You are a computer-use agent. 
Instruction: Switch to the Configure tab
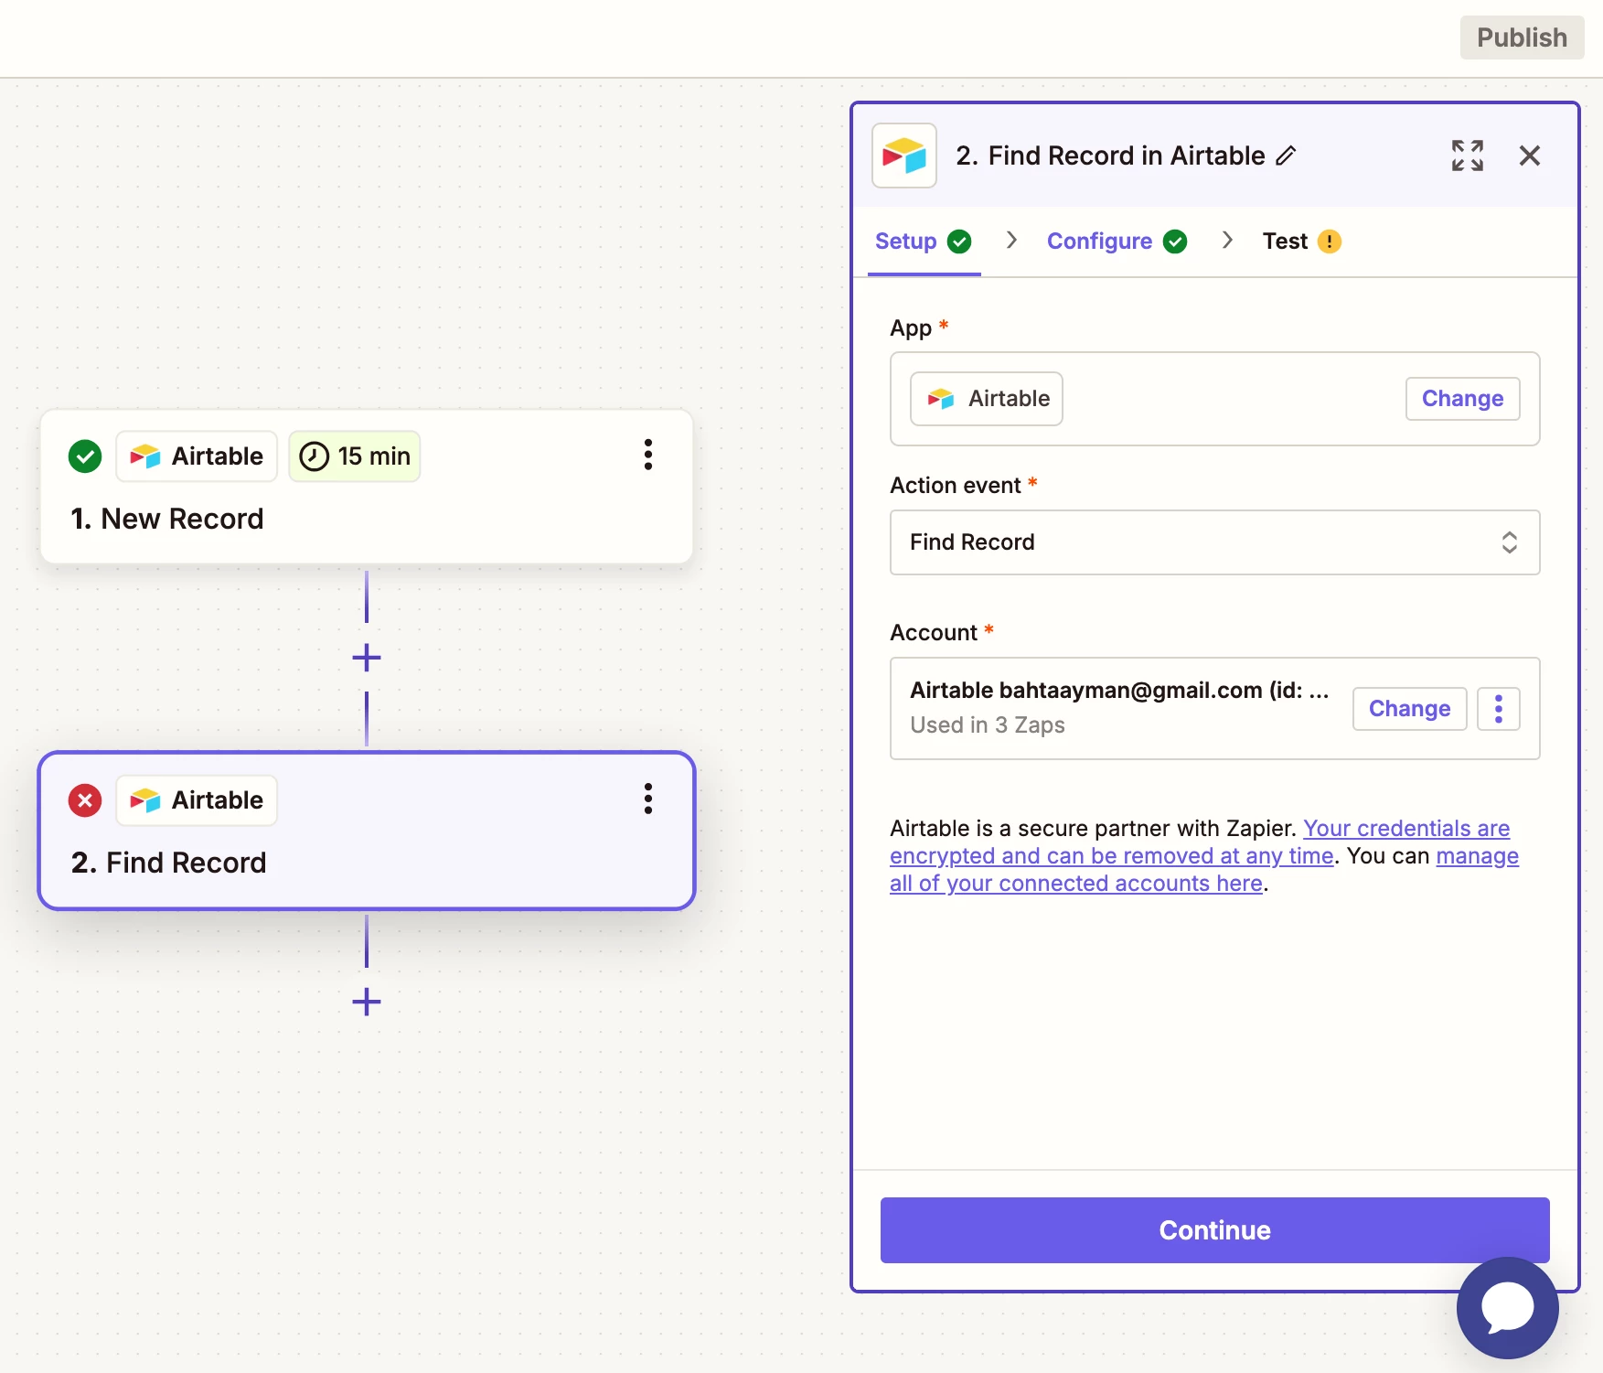tap(1117, 241)
